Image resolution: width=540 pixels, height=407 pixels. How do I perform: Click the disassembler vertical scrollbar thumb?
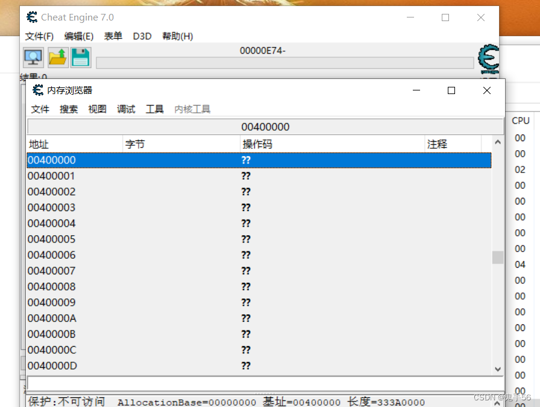pyautogui.click(x=498, y=257)
